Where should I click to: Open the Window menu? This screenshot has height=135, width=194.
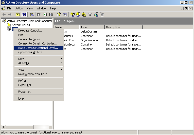[x=41, y=8]
